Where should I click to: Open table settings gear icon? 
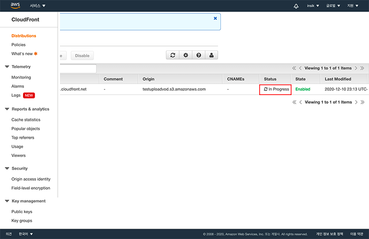186,55
